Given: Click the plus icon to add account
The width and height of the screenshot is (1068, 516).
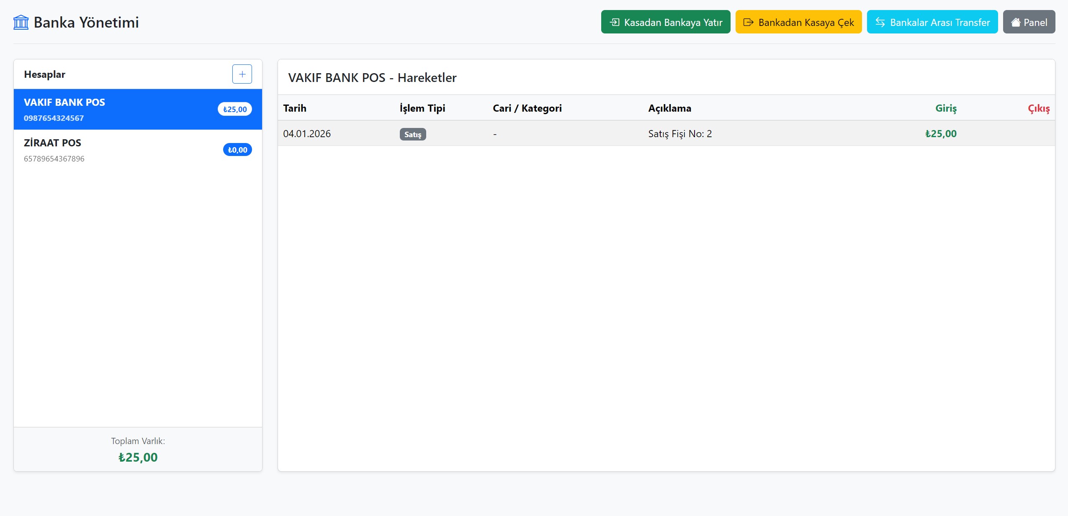Looking at the screenshot, I should (x=242, y=74).
